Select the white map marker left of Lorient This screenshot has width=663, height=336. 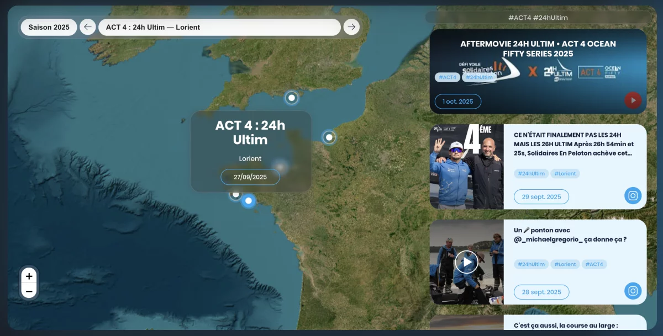point(236,194)
